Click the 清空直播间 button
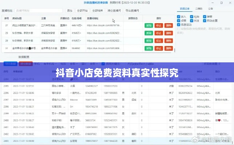234x145 pixels. (x=114, y=11)
